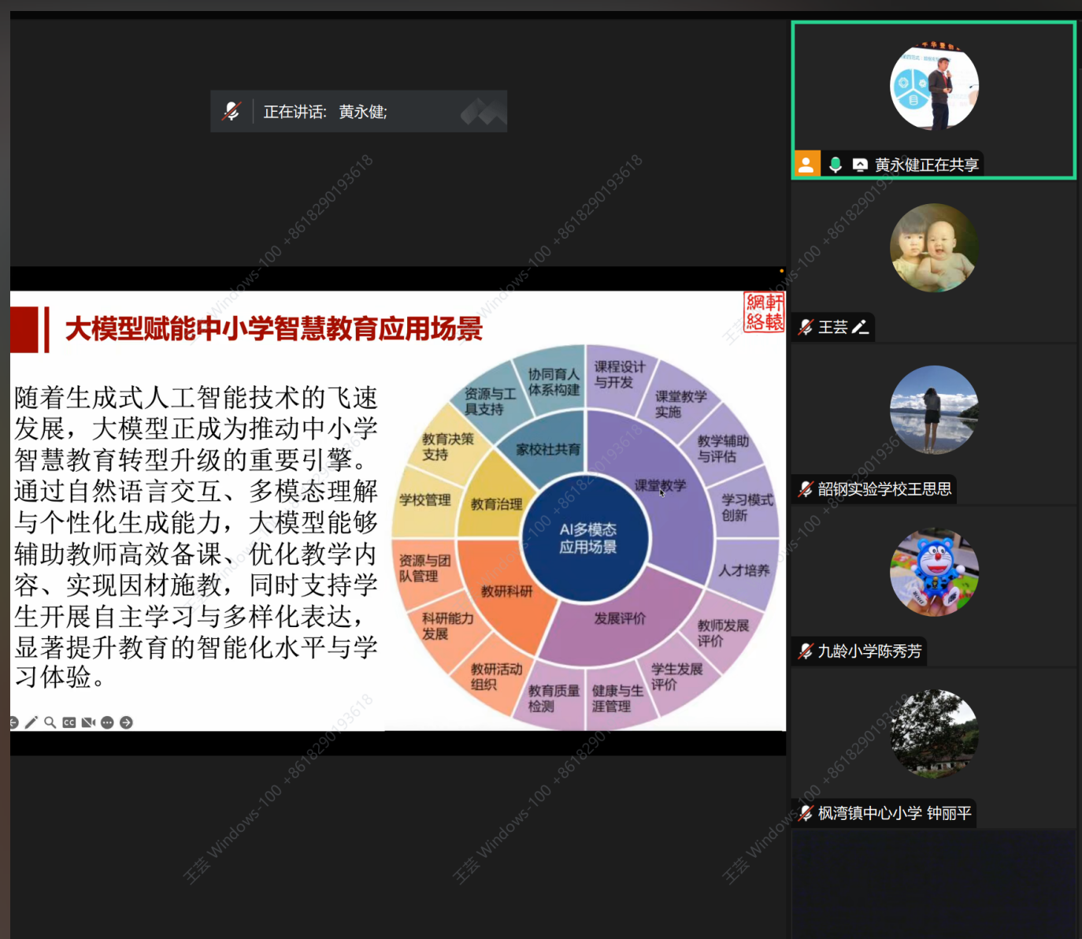
Task: Click the magnifier zoom icon on slide
Action: (50, 722)
